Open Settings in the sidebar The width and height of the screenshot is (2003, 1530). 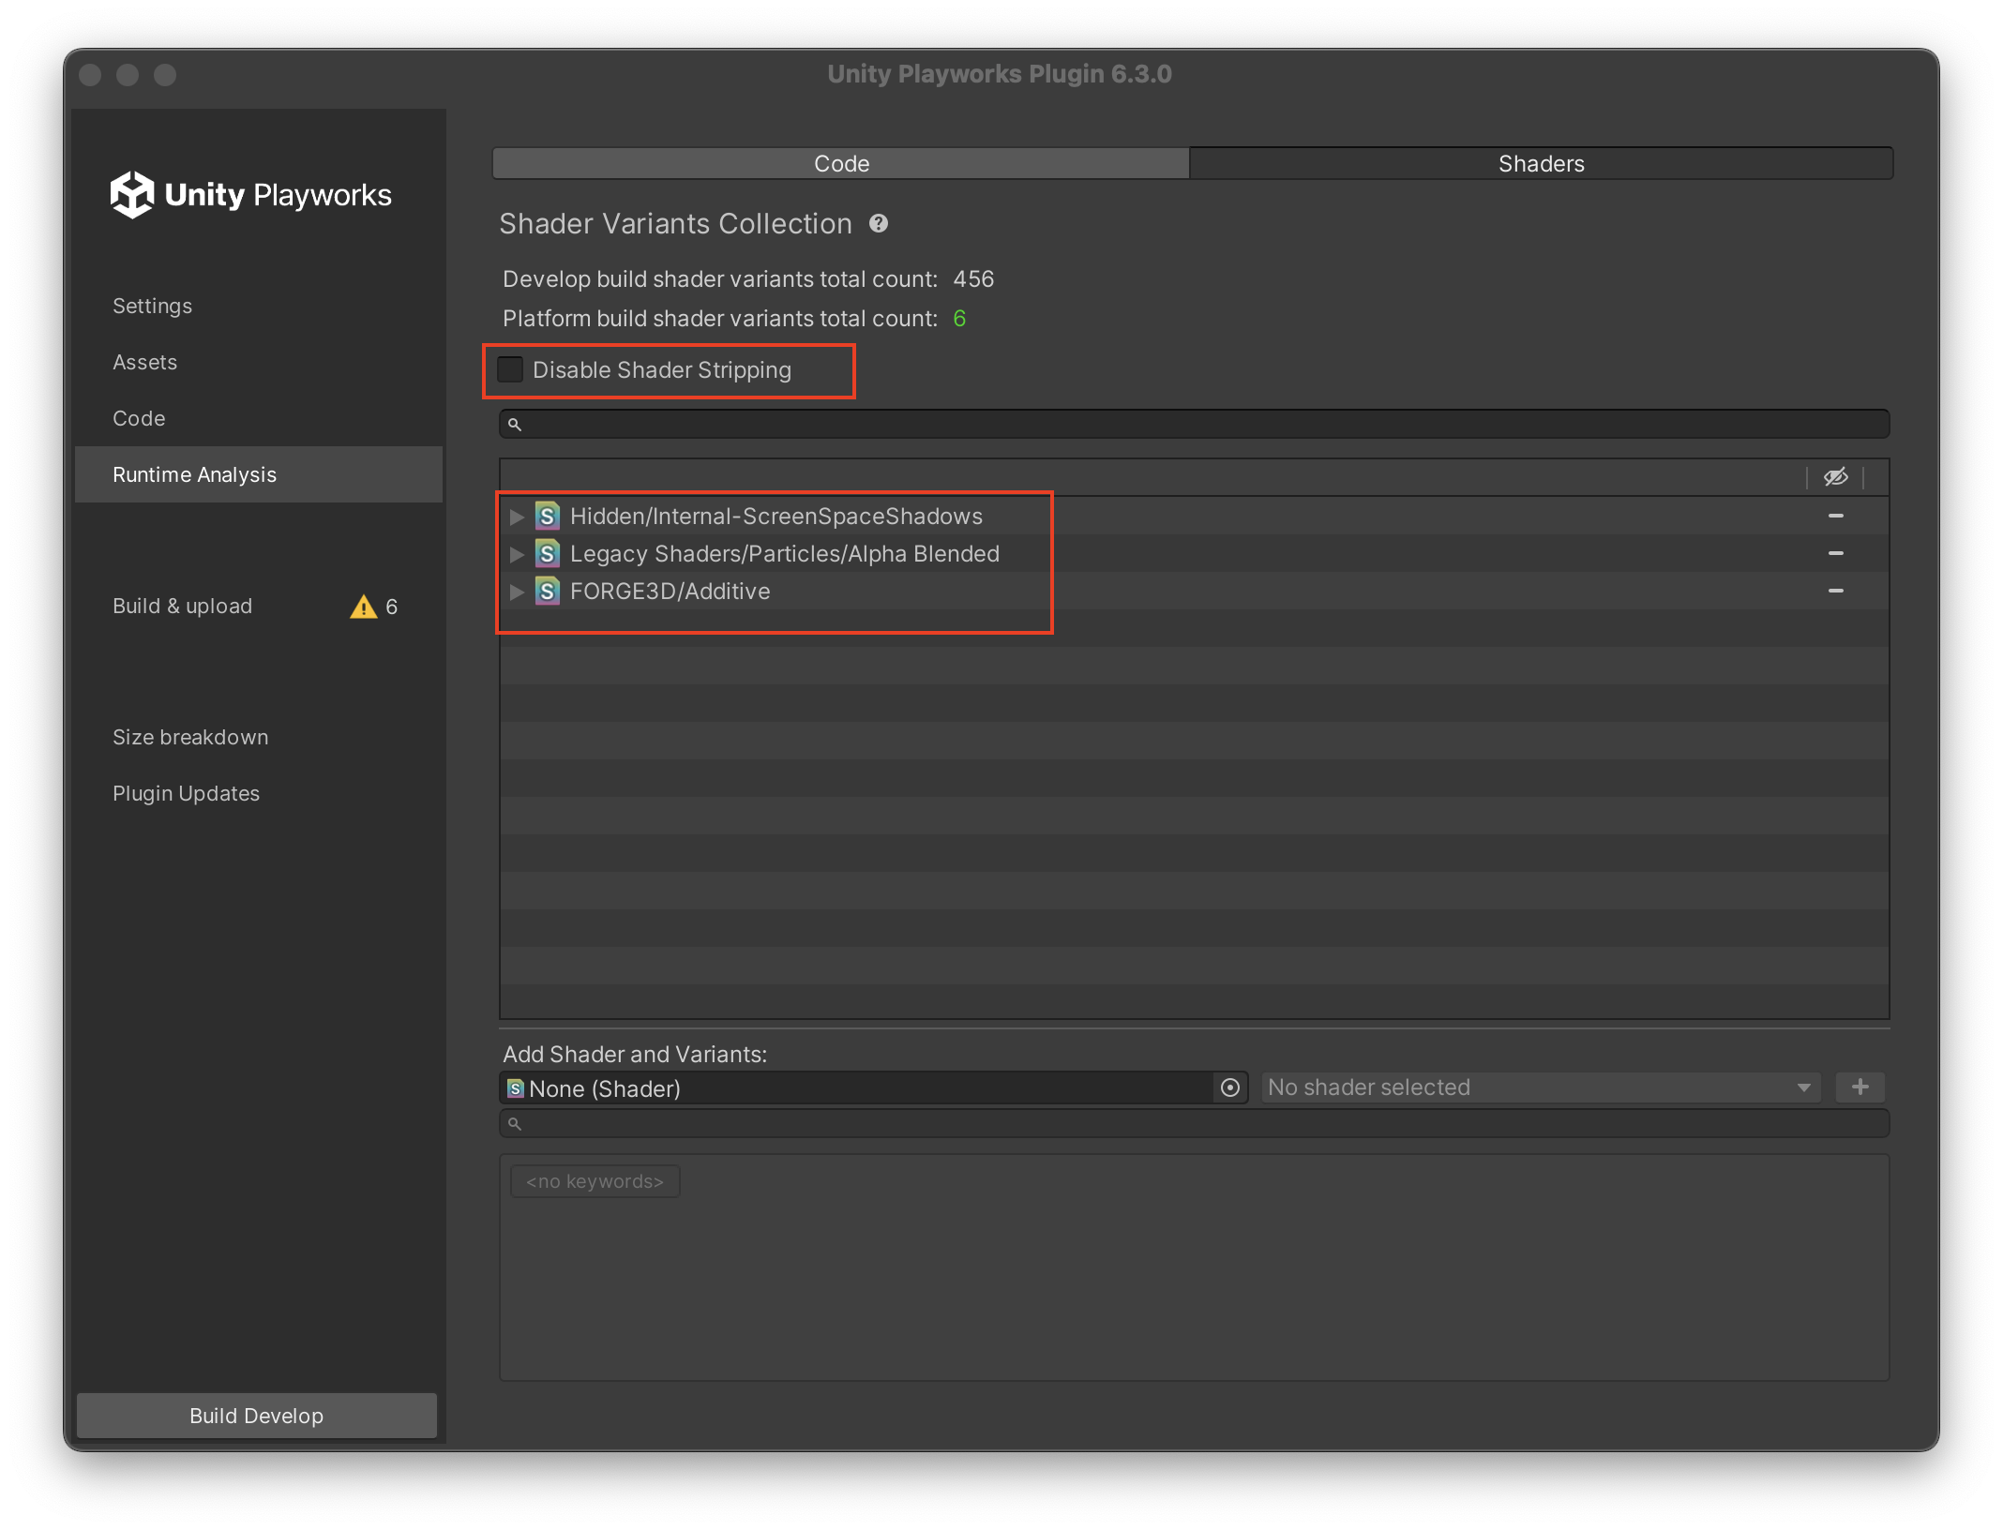pos(259,306)
